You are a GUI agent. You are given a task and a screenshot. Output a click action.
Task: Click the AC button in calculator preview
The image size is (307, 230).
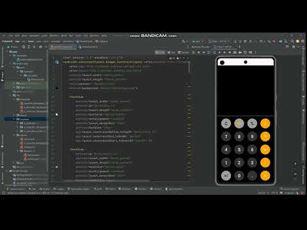click(226, 176)
